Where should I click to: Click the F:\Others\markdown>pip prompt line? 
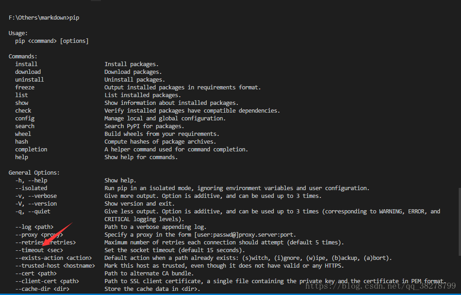(44, 17)
